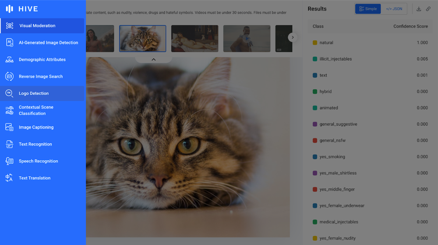Select the Visual Moderation eye icon
Viewport: 438px width, 245px height.
(10, 26)
